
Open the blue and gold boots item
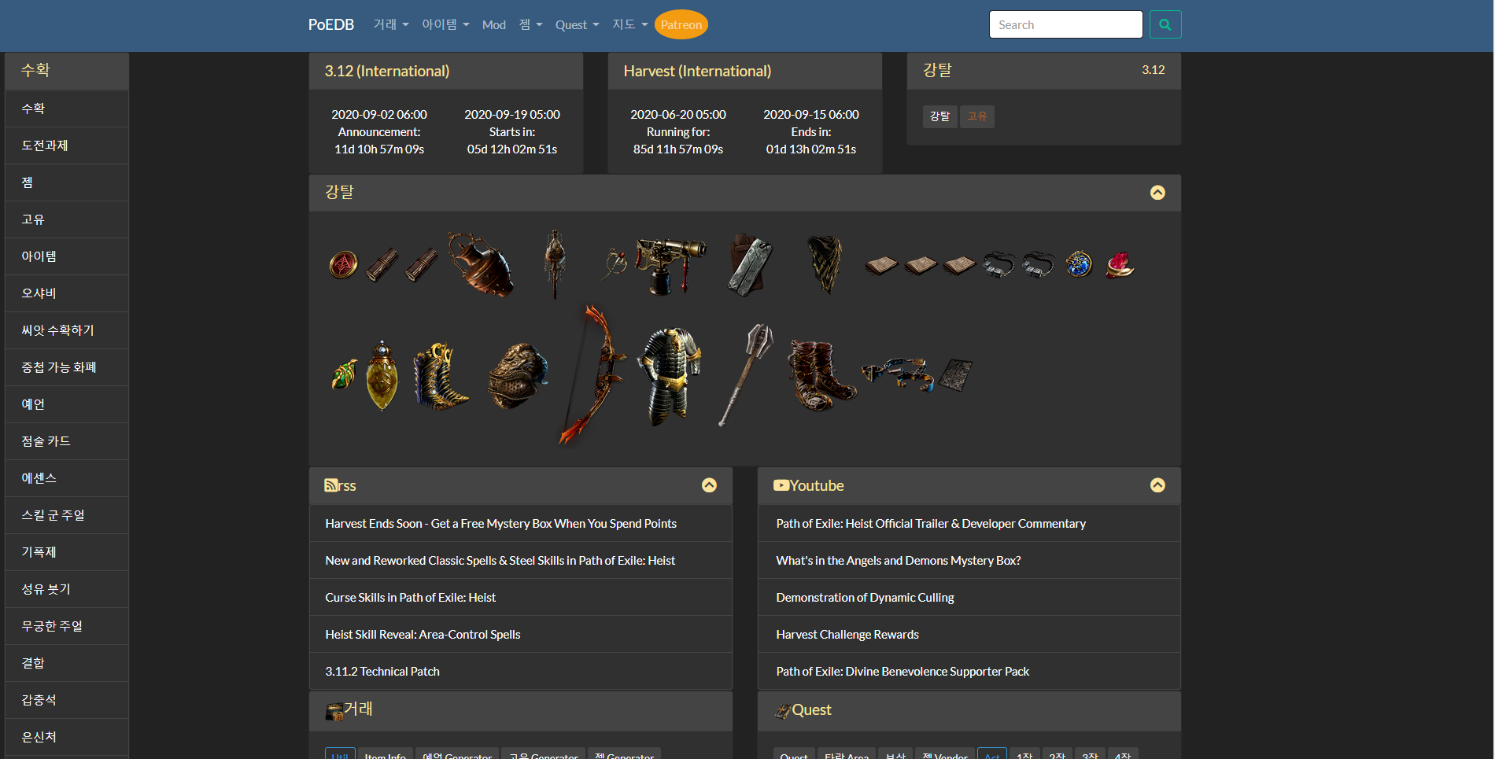point(441,376)
